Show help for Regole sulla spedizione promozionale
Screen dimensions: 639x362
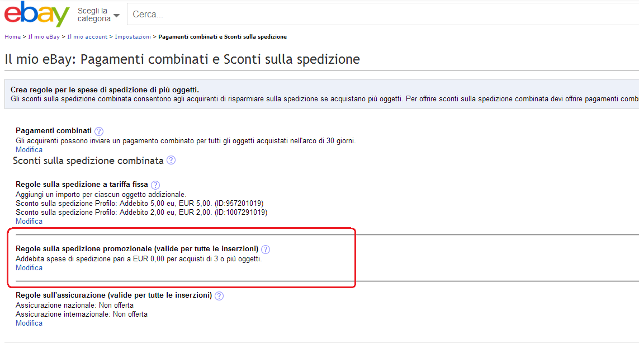pos(266,250)
